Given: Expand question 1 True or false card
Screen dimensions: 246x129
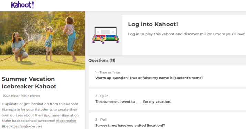Looking at the screenshot, I should tap(167, 76).
